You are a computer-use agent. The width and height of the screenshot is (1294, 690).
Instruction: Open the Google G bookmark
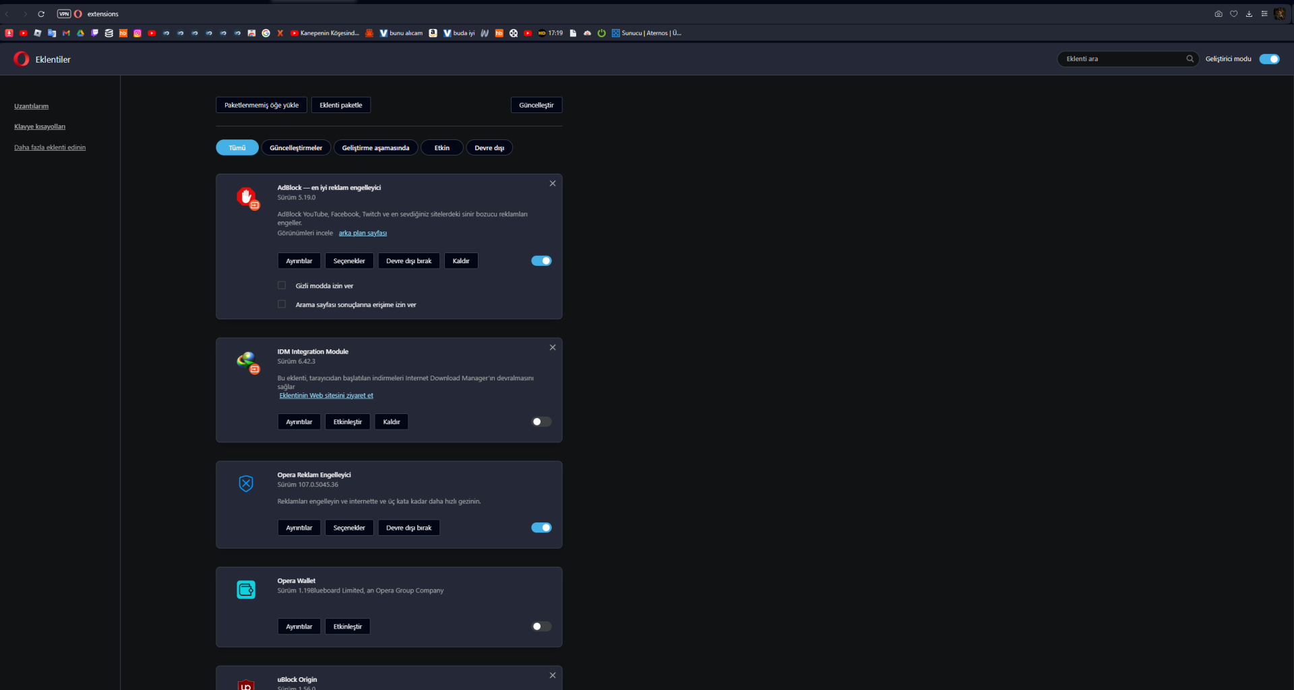[266, 33]
